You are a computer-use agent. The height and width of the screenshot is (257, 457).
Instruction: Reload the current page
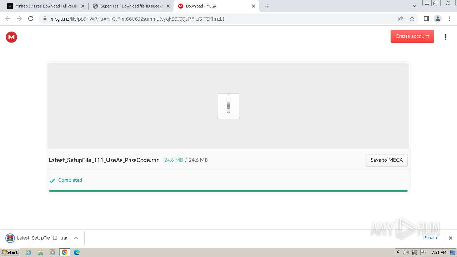click(x=31, y=19)
